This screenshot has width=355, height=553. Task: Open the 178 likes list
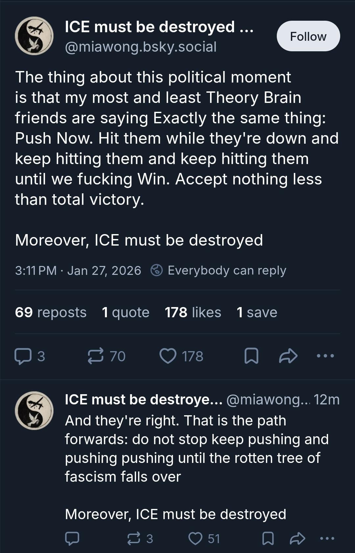point(193,312)
